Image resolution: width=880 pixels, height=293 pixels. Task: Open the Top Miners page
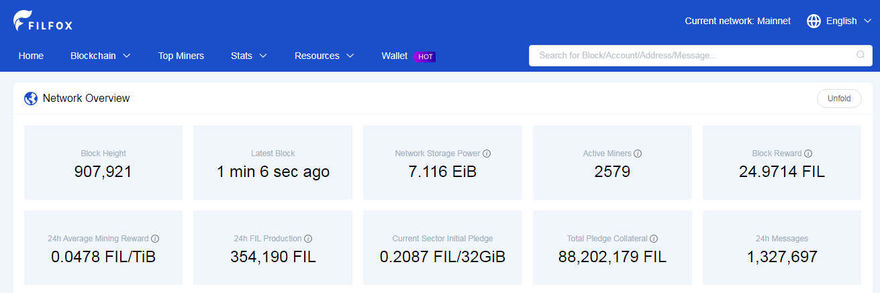click(181, 56)
